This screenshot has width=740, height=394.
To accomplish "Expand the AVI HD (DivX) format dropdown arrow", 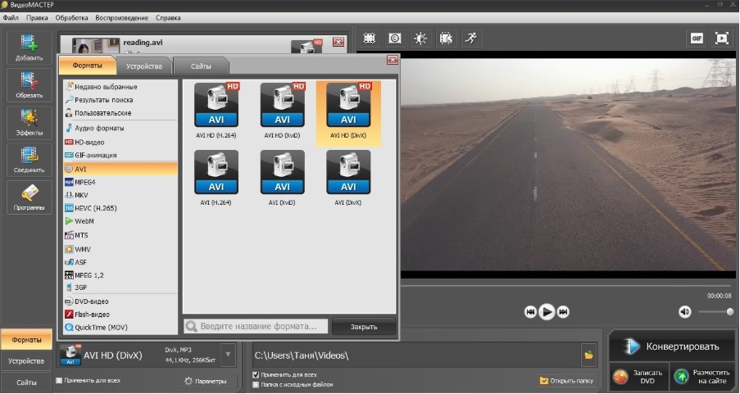I will point(228,356).
